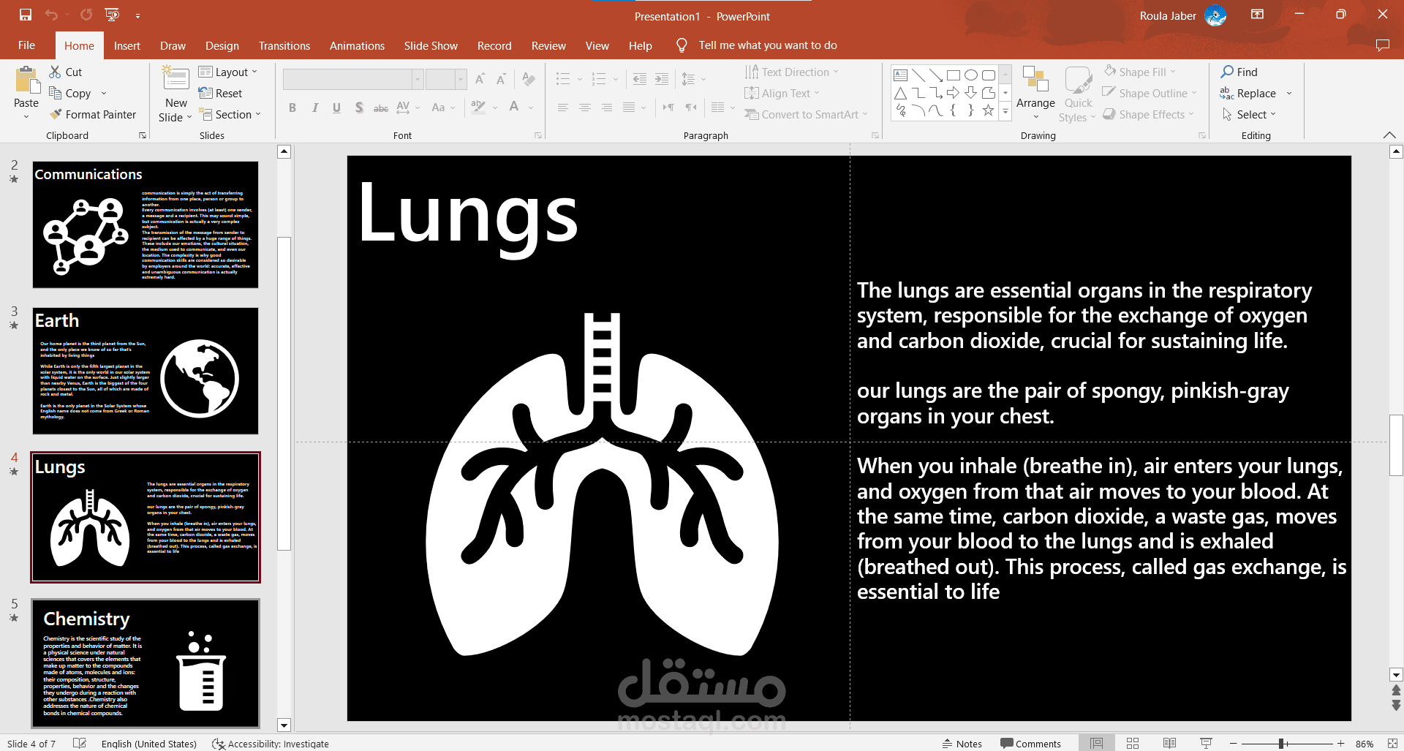Open the Section dropdown
The height and width of the screenshot is (751, 1404).
229,114
